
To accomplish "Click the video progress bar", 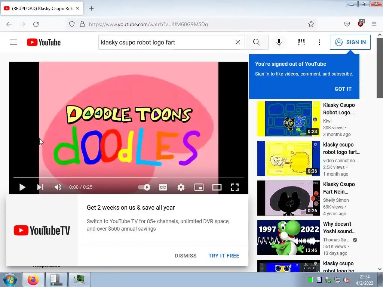I will [x=129, y=178].
